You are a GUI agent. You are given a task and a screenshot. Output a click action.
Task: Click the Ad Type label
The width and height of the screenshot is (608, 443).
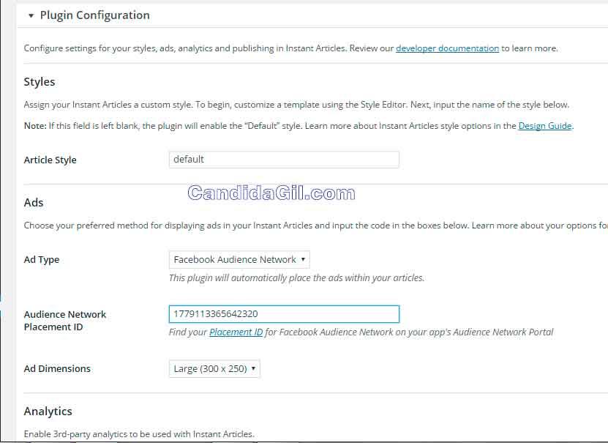pos(42,260)
